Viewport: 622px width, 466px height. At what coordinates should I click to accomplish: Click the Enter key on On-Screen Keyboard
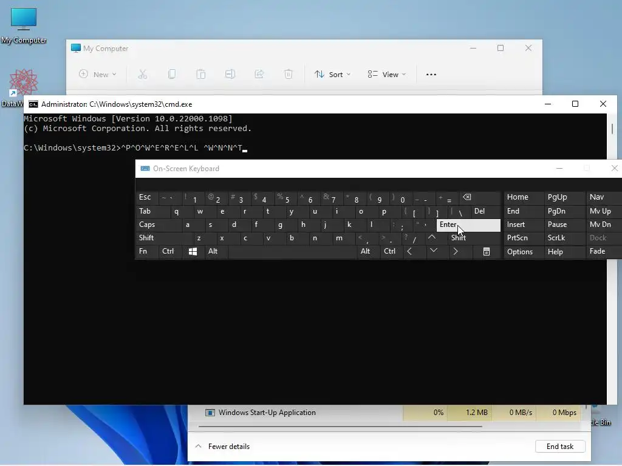(468, 225)
